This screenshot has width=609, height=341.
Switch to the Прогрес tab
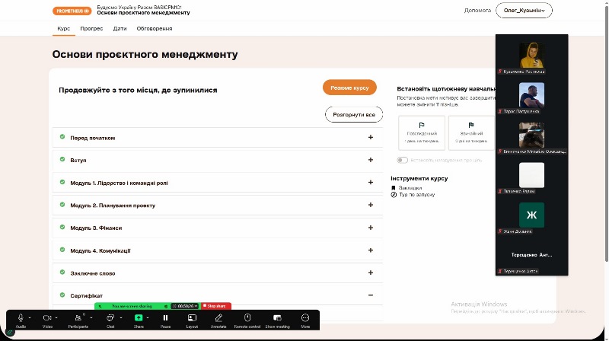[91, 28]
